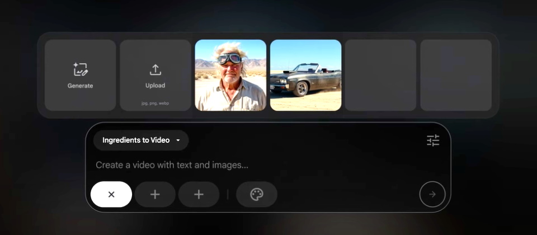Image resolution: width=537 pixels, height=235 pixels.
Task: Open the settings sliders icon
Action: click(433, 140)
